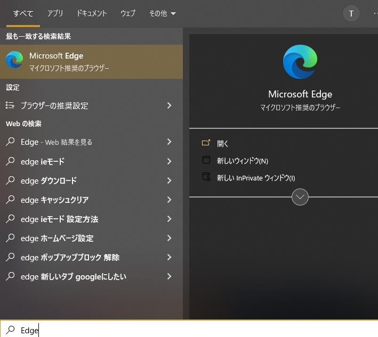Click the search icon beside edge ホームページ設定

(x=10, y=238)
